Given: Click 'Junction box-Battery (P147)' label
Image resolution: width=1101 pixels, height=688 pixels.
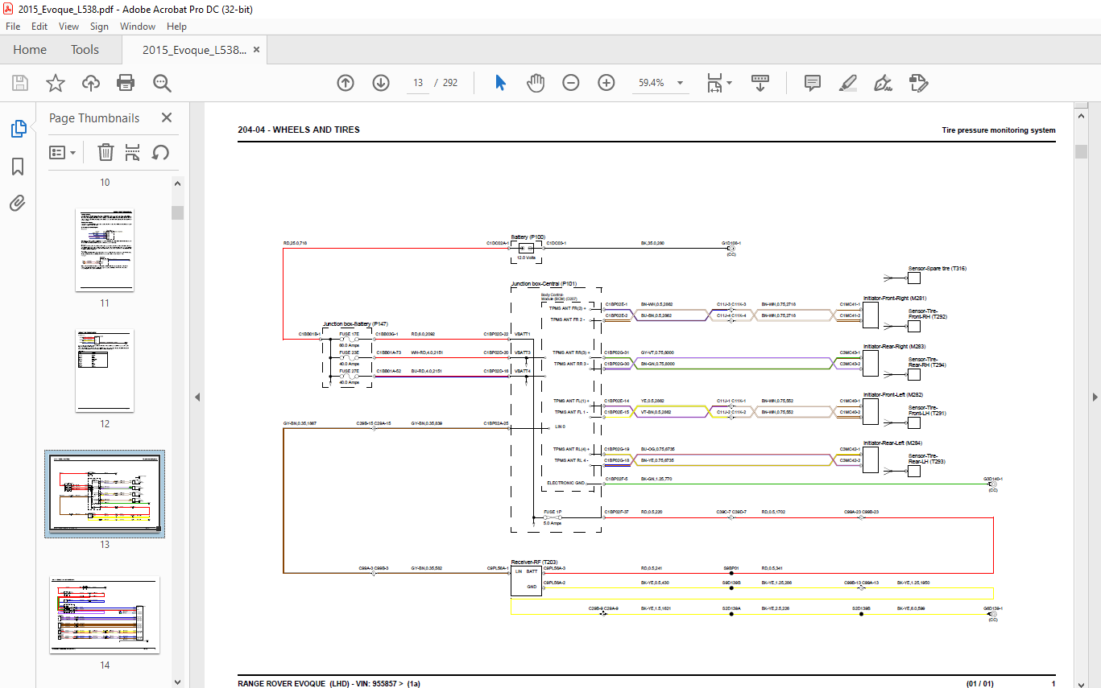Looking at the screenshot, I should coord(355,323).
